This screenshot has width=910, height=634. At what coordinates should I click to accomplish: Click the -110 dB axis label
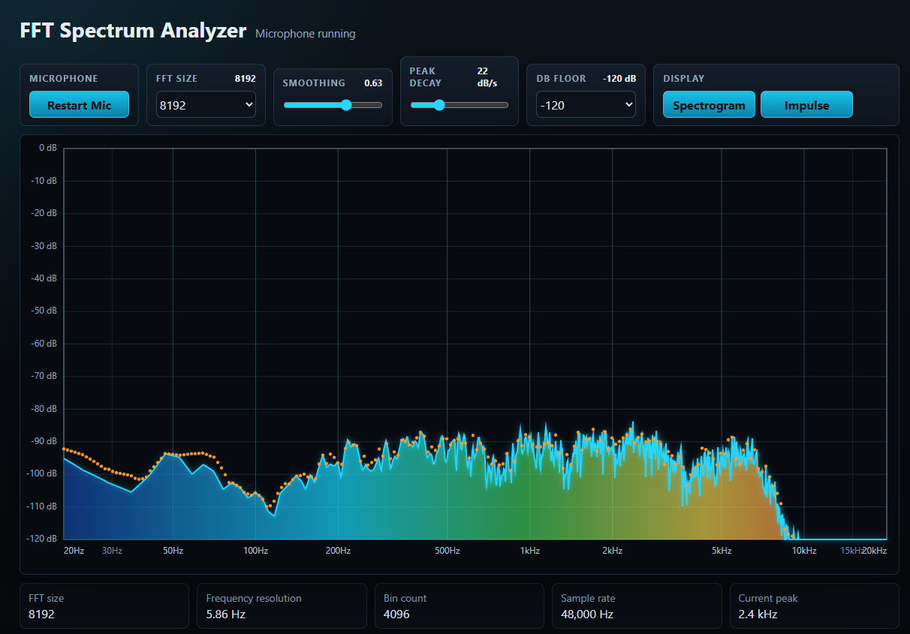(44, 506)
